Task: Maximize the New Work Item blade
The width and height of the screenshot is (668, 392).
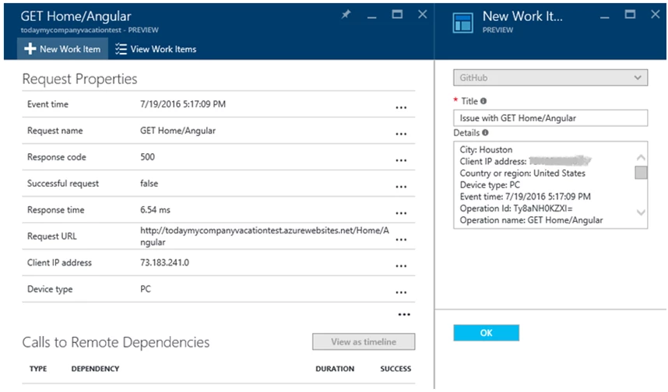Action: 630,15
